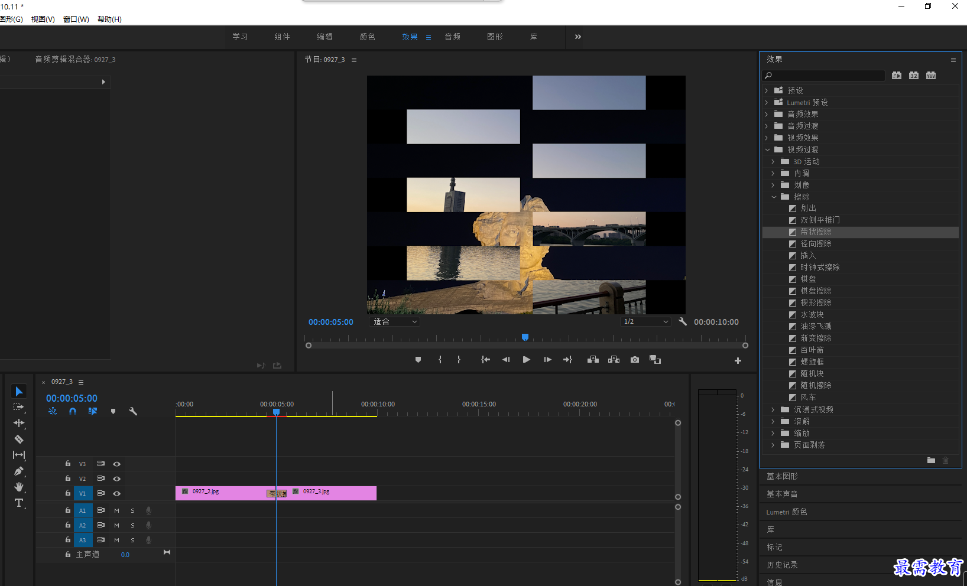Toggle V1 track output eye

[x=117, y=493]
